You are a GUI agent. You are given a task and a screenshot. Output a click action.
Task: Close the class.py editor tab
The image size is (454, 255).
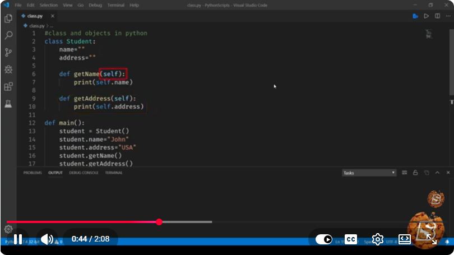(x=53, y=16)
